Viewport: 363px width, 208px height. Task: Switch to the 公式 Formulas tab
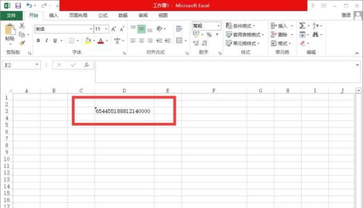click(103, 15)
